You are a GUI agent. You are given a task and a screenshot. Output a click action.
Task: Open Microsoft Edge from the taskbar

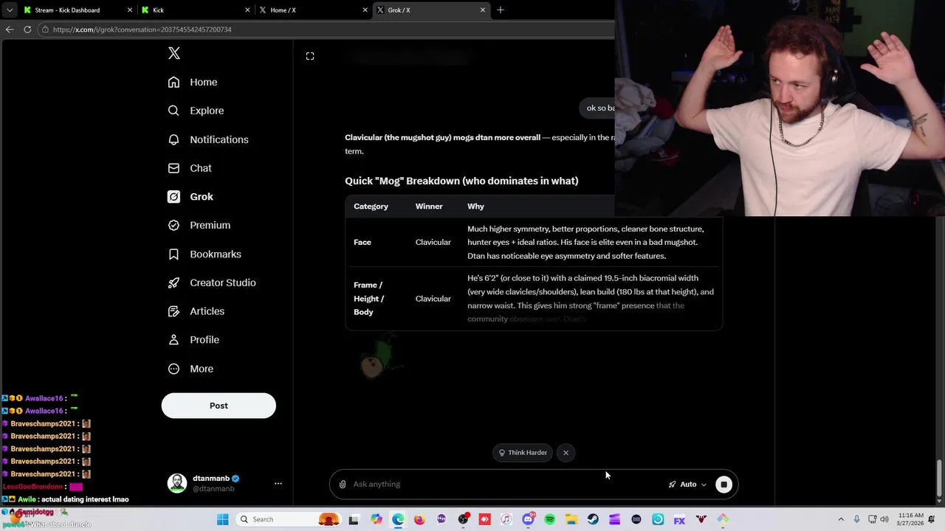[398, 520]
